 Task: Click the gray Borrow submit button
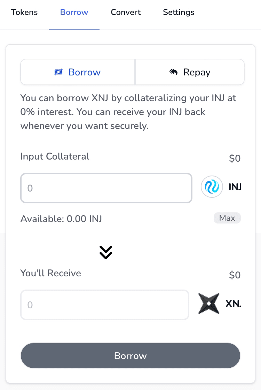click(x=130, y=356)
